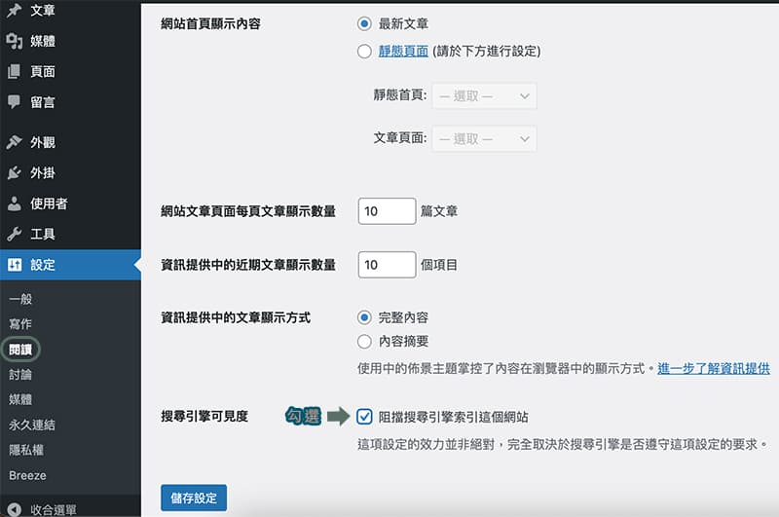Click the 搜尋引擎可見度 label text

[x=204, y=416]
